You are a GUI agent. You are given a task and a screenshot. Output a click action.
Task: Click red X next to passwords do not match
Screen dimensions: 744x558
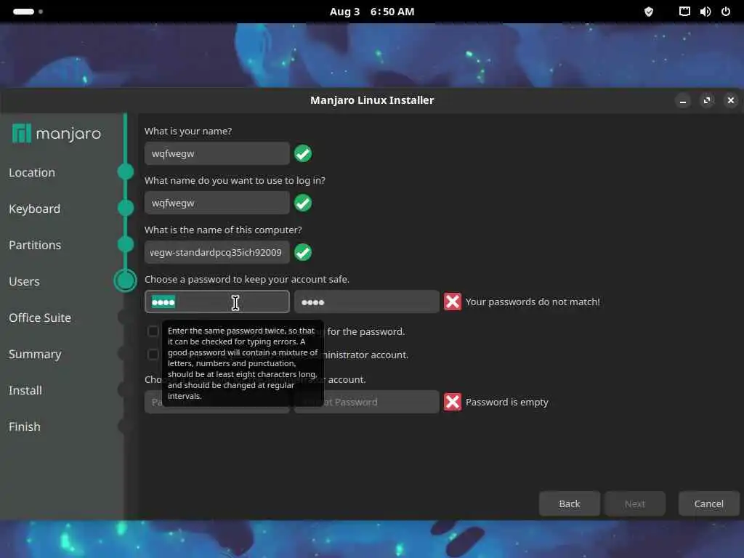coord(452,302)
